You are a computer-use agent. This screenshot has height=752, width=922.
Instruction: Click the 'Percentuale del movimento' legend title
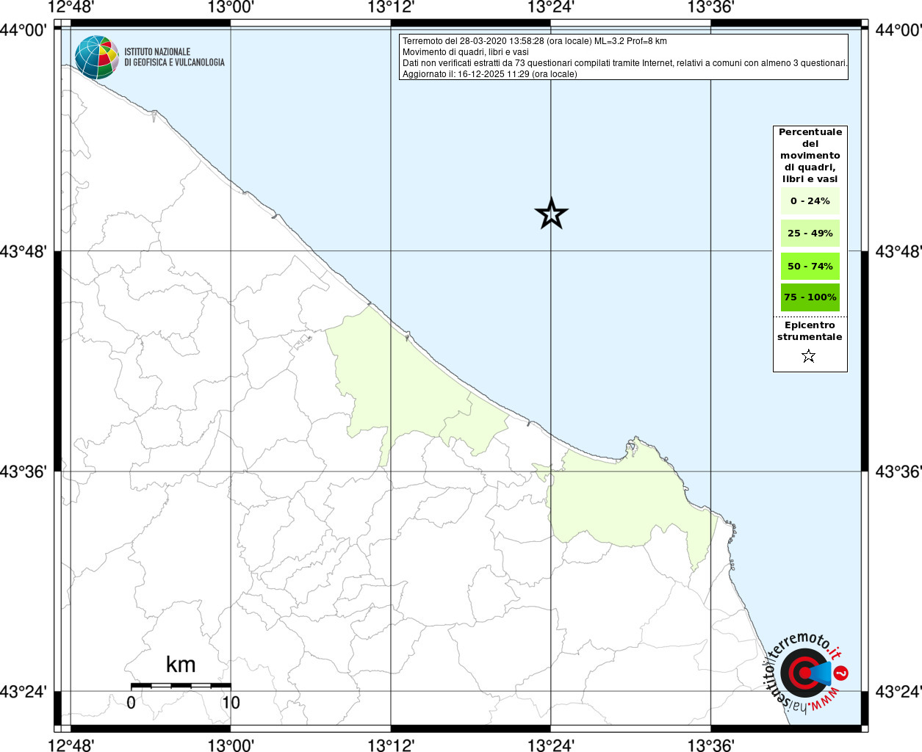click(810, 155)
